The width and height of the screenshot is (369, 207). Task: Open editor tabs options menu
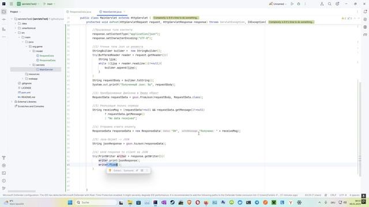click(357, 11)
